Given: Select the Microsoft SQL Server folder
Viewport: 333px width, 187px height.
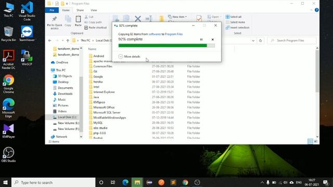Looking at the screenshot, I should [107, 113].
